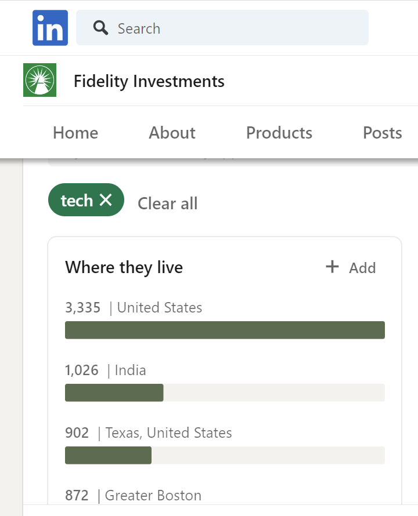Go to the Posts tab
Viewport: 418px width, 516px height.
pyautogui.click(x=383, y=133)
